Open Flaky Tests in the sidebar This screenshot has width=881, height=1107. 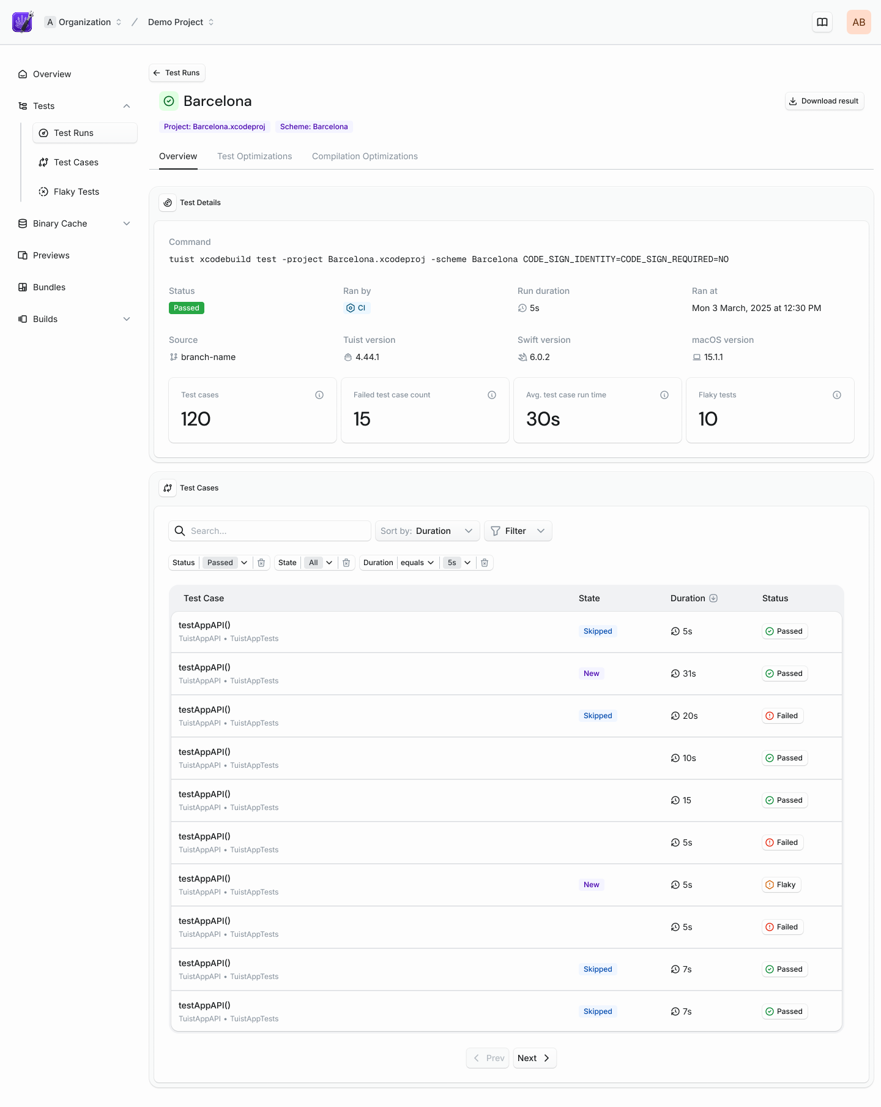coord(85,192)
